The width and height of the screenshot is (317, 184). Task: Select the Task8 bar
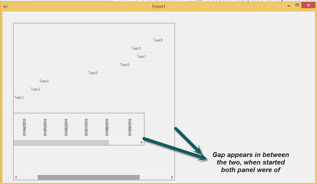153,48
